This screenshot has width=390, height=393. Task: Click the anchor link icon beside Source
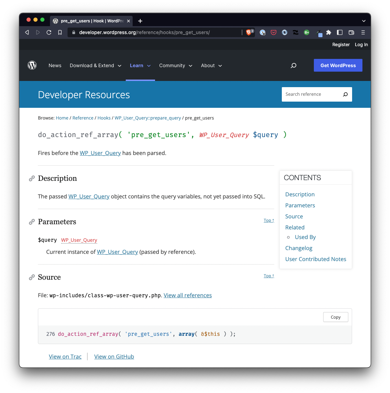[x=32, y=277]
